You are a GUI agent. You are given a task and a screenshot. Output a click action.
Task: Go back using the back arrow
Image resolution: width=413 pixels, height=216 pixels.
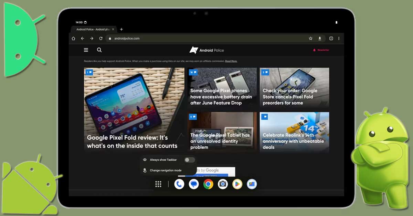pyautogui.click(x=82, y=39)
